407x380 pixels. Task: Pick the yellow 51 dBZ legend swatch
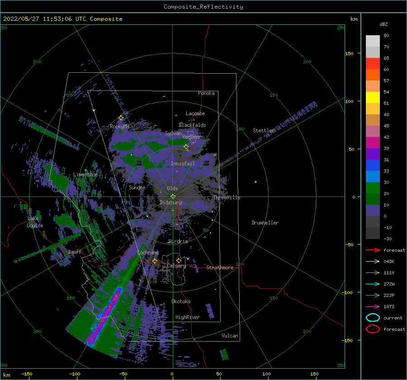[373, 98]
